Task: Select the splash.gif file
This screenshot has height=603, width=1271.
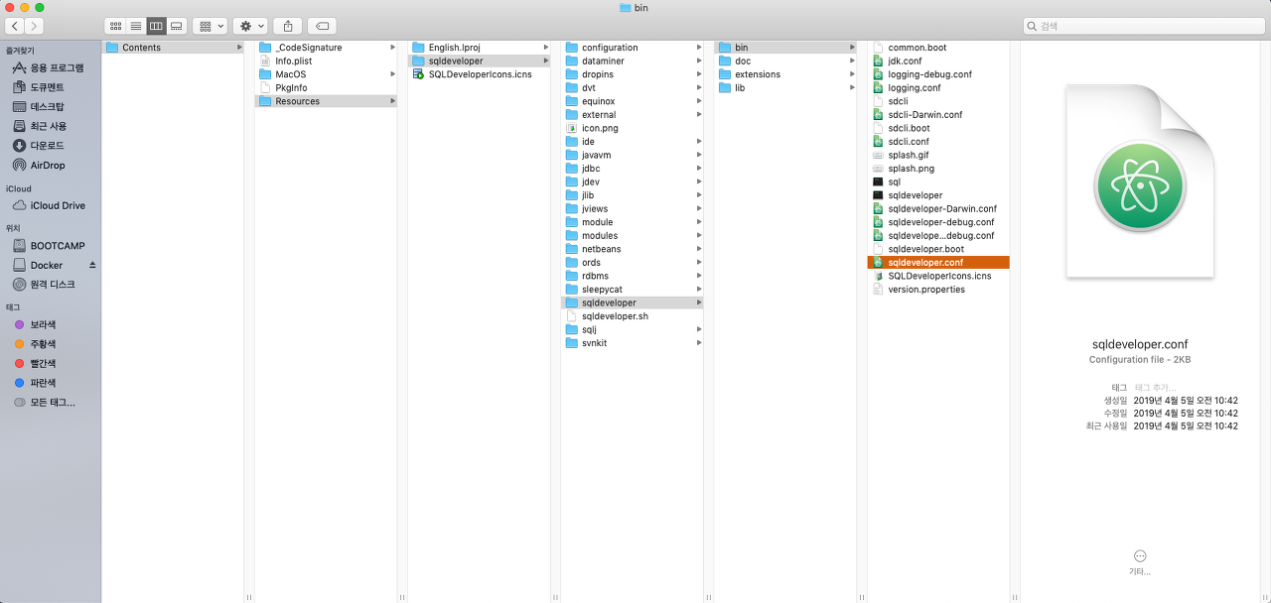Action: (x=938, y=155)
